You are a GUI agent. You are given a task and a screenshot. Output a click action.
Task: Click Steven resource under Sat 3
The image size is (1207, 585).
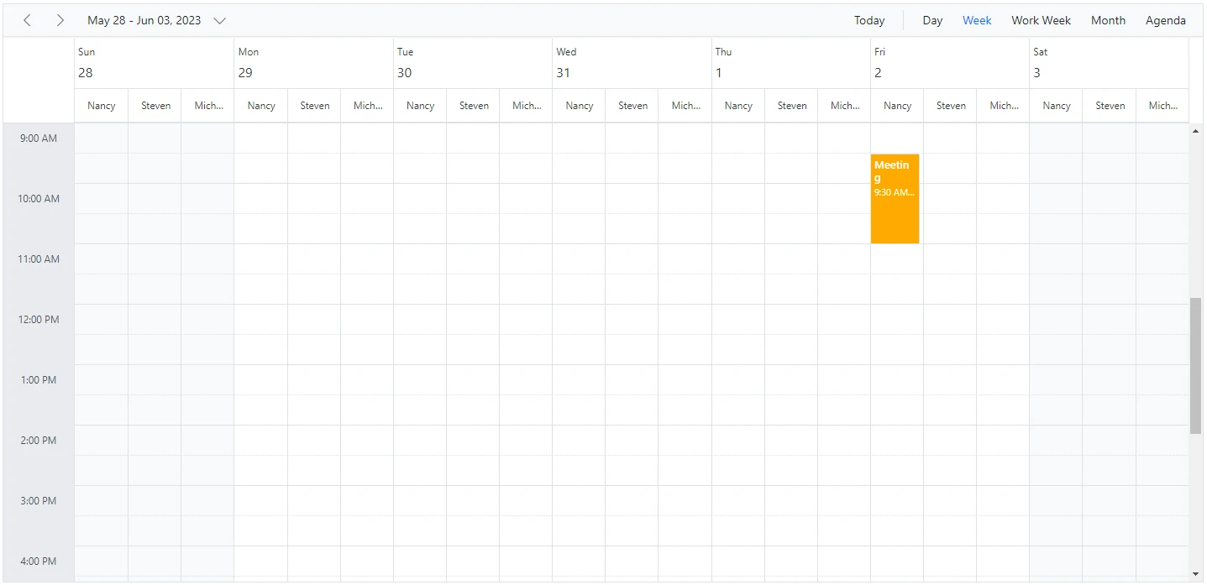[x=1110, y=106]
